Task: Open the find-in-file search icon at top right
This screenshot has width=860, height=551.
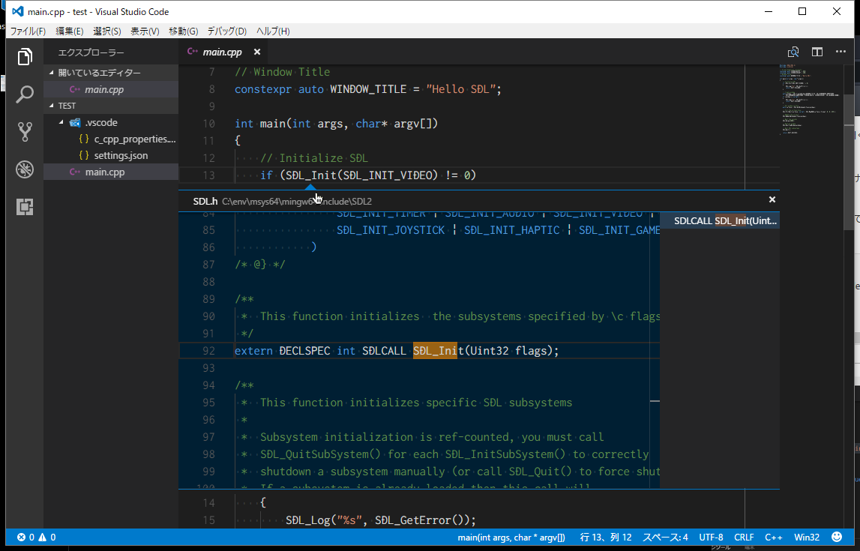Action: pyautogui.click(x=793, y=52)
